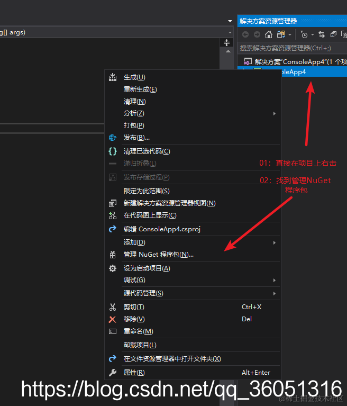Click the red X icon beside 移除(V)
Viewport: 347px width, 406px height.
point(113,319)
